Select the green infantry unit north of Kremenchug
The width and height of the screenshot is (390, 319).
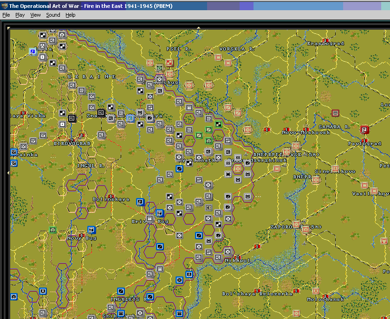tap(160, 68)
